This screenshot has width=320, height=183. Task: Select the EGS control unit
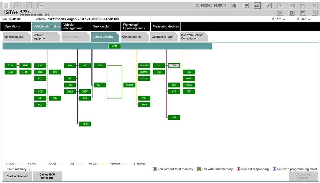click(x=189, y=72)
